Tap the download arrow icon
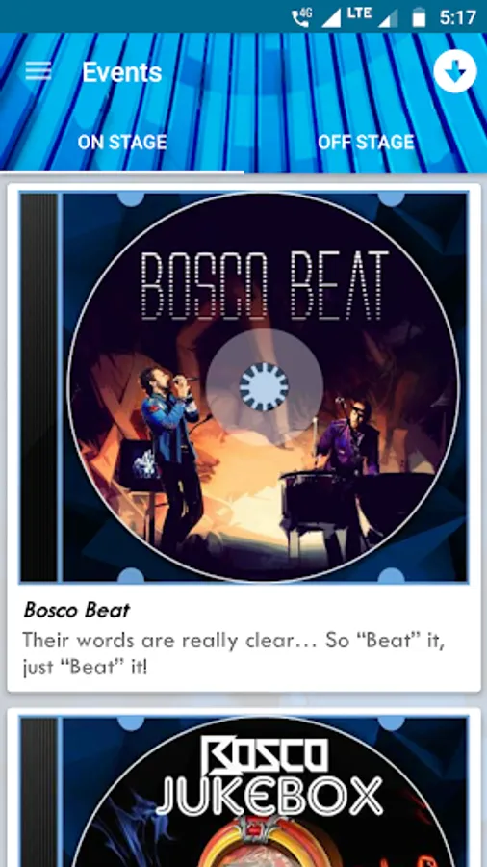 [x=455, y=71]
